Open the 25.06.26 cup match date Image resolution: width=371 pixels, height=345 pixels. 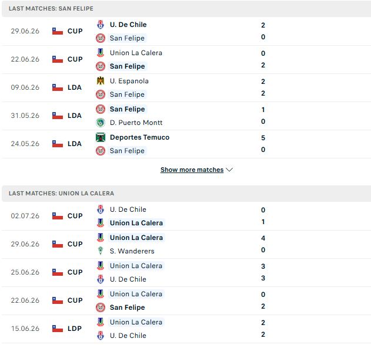pos(25,272)
